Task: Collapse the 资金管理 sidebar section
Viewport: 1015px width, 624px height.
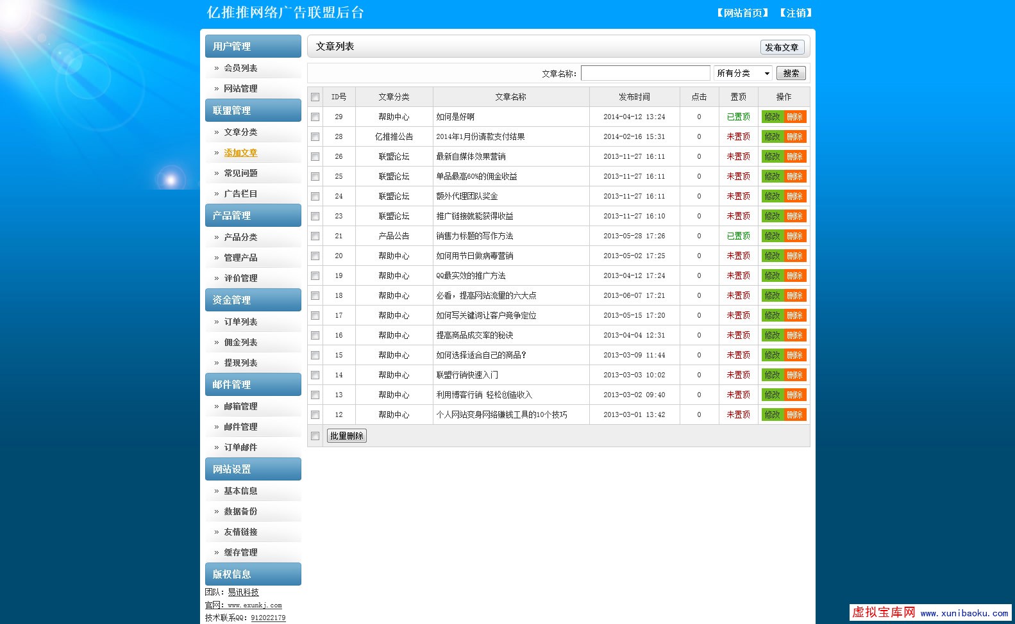Action: click(x=253, y=300)
